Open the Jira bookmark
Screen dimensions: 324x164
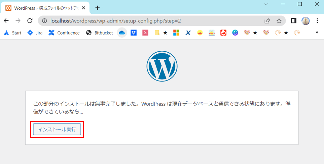35,33
